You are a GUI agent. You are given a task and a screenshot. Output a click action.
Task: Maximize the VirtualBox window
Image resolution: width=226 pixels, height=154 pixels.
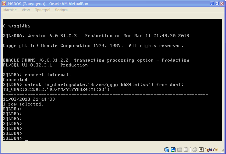(x=217, y=4)
